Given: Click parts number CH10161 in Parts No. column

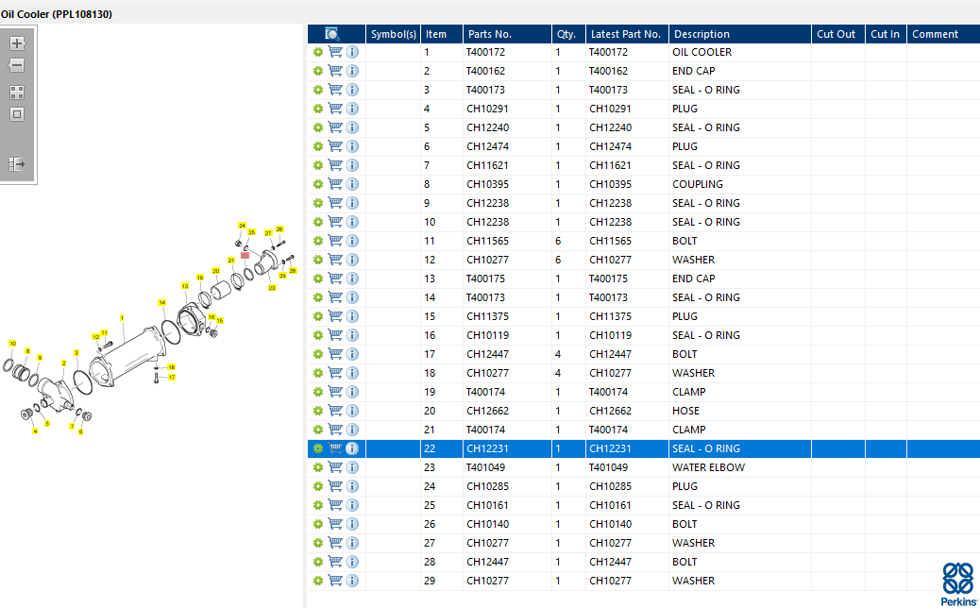Looking at the screenshot, I should pos(487,505).
